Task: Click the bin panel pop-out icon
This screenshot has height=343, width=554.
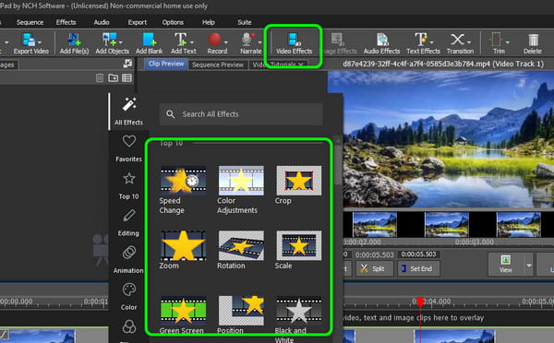Action: tap(127, 64)
